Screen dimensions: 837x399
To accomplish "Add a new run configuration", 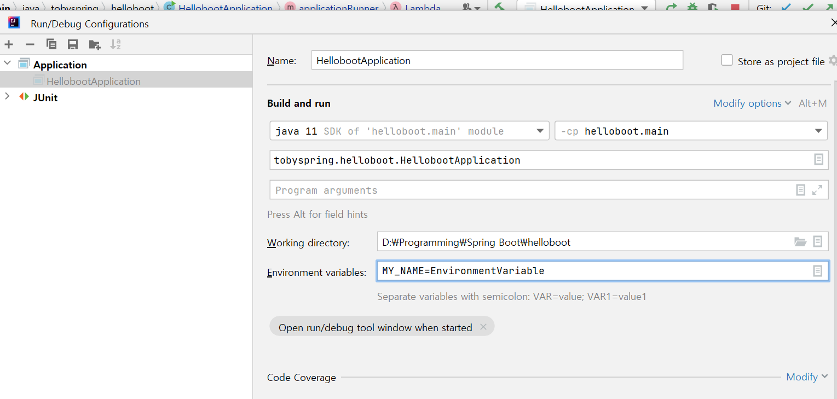I will pyautogui.click(x=9, y=44).
